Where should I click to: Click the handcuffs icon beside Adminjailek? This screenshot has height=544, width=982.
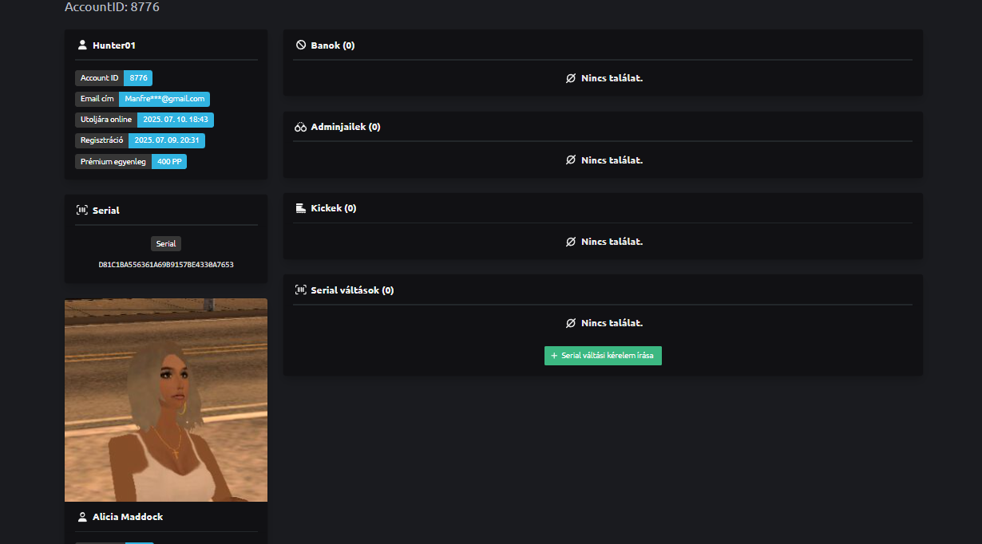tap(301, 127)
